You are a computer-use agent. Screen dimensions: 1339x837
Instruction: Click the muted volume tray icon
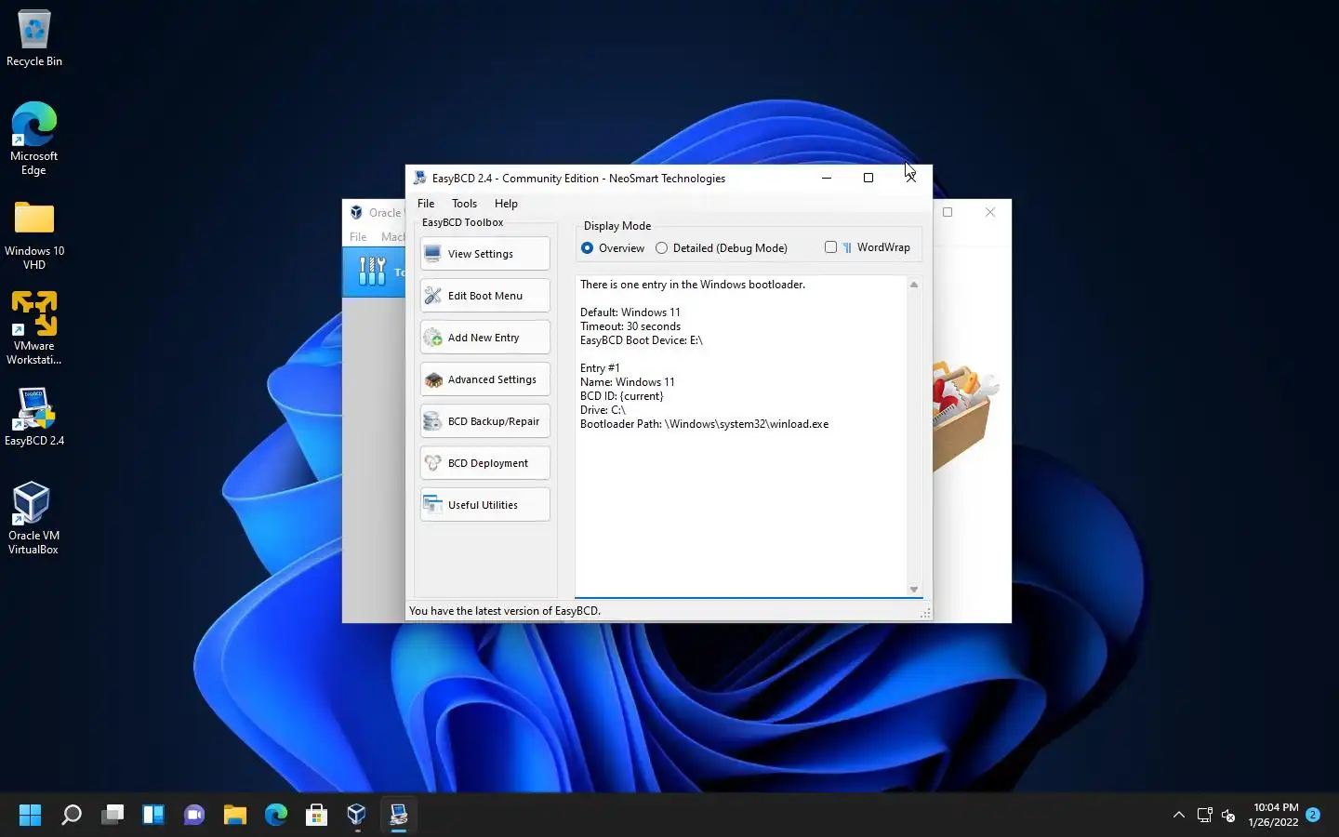(x=1228, y=815)
